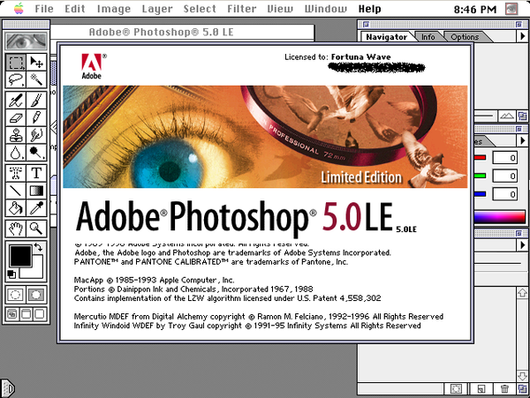Viewport: 530px width, 398px height.
Task: Switch to the Info tab
Action: point(428,37)
